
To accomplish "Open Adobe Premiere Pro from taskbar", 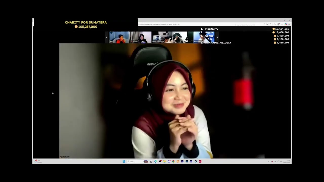I will 182,161.
